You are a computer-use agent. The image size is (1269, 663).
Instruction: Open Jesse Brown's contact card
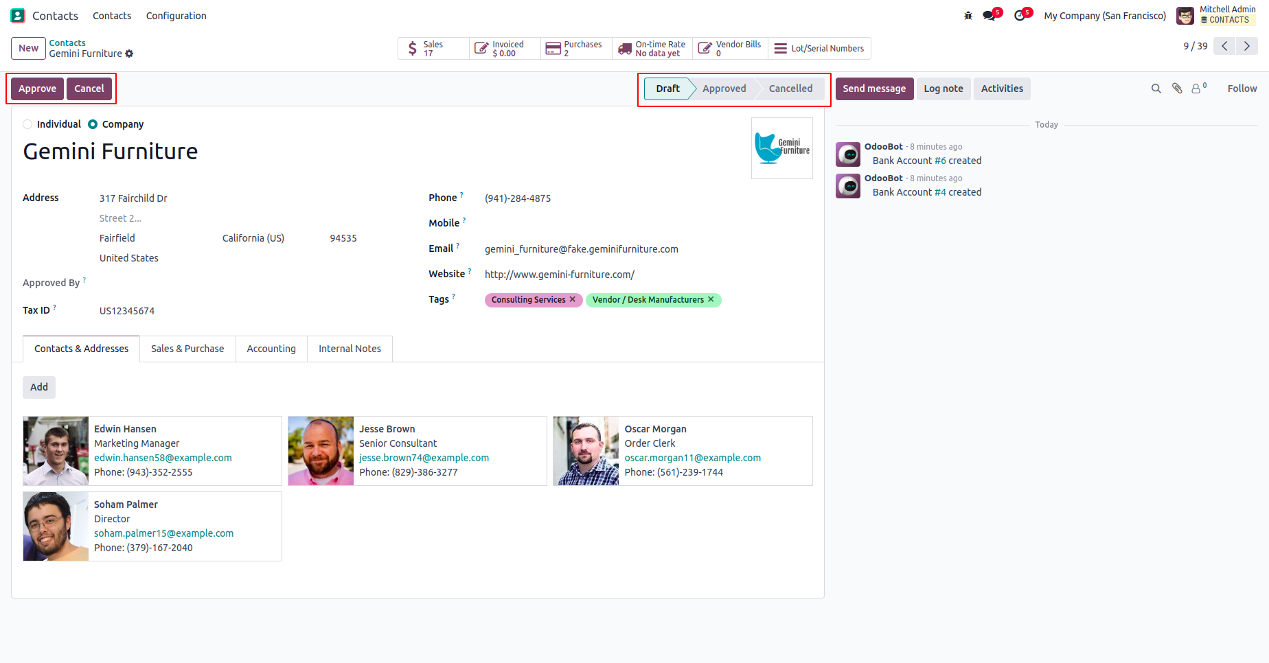tap(418, 451)
